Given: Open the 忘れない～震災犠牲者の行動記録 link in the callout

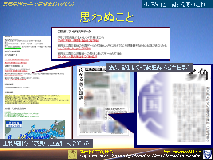Looking at the screenshot, I should (77, 56).
